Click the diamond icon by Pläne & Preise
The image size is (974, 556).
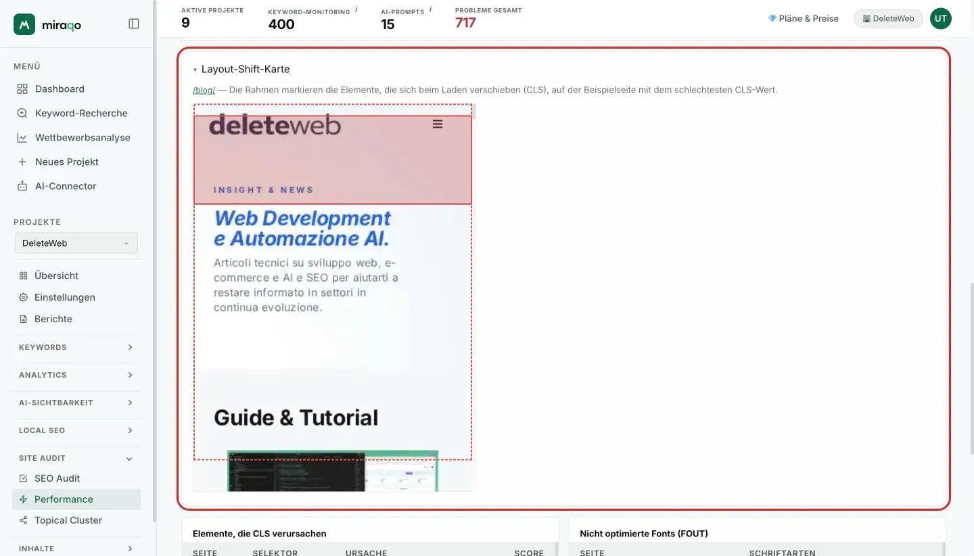point(772,19)
